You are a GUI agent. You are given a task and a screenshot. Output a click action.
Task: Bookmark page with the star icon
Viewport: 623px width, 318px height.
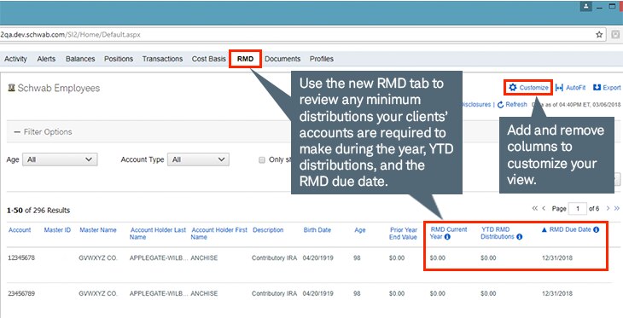coord(599,35)
